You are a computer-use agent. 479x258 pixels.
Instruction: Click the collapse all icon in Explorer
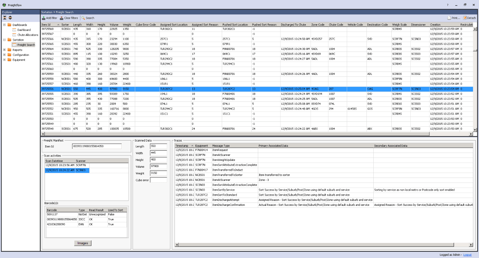5,18
